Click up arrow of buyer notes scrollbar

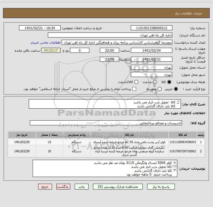[175, 163]
